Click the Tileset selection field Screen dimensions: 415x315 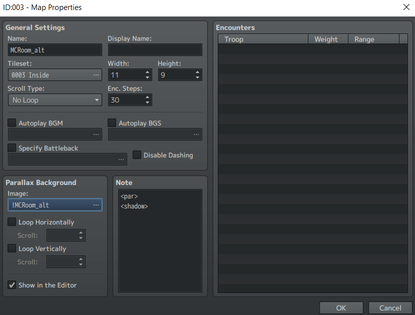[55, 75]
